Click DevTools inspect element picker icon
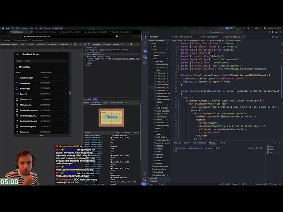 (85, 44)
